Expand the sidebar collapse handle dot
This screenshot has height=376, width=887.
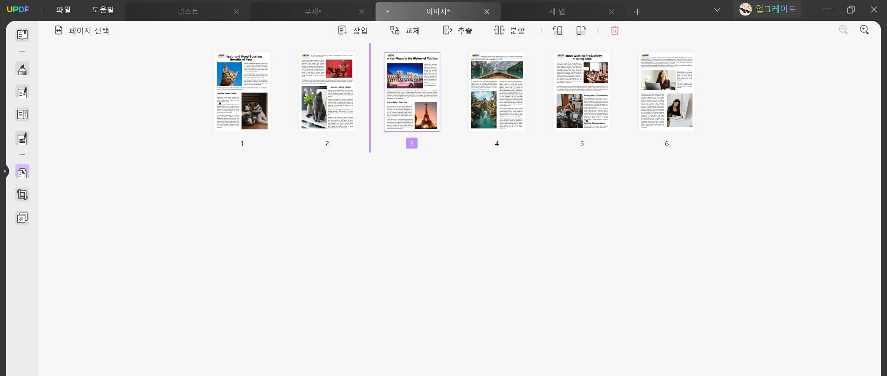5,171
